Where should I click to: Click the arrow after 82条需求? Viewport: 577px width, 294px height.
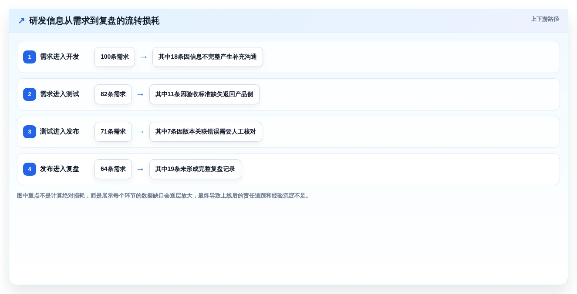coord(141,94)
